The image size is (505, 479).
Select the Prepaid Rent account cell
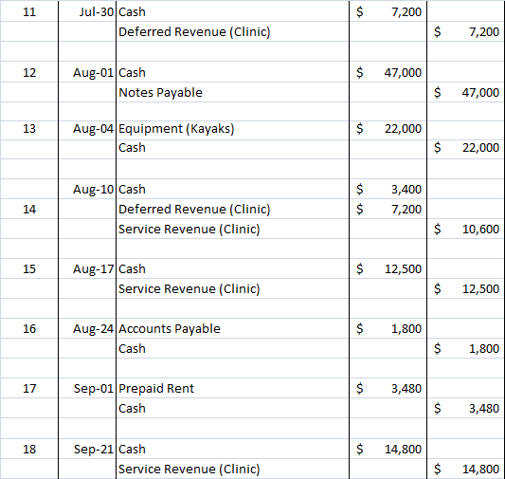[232, 389]
